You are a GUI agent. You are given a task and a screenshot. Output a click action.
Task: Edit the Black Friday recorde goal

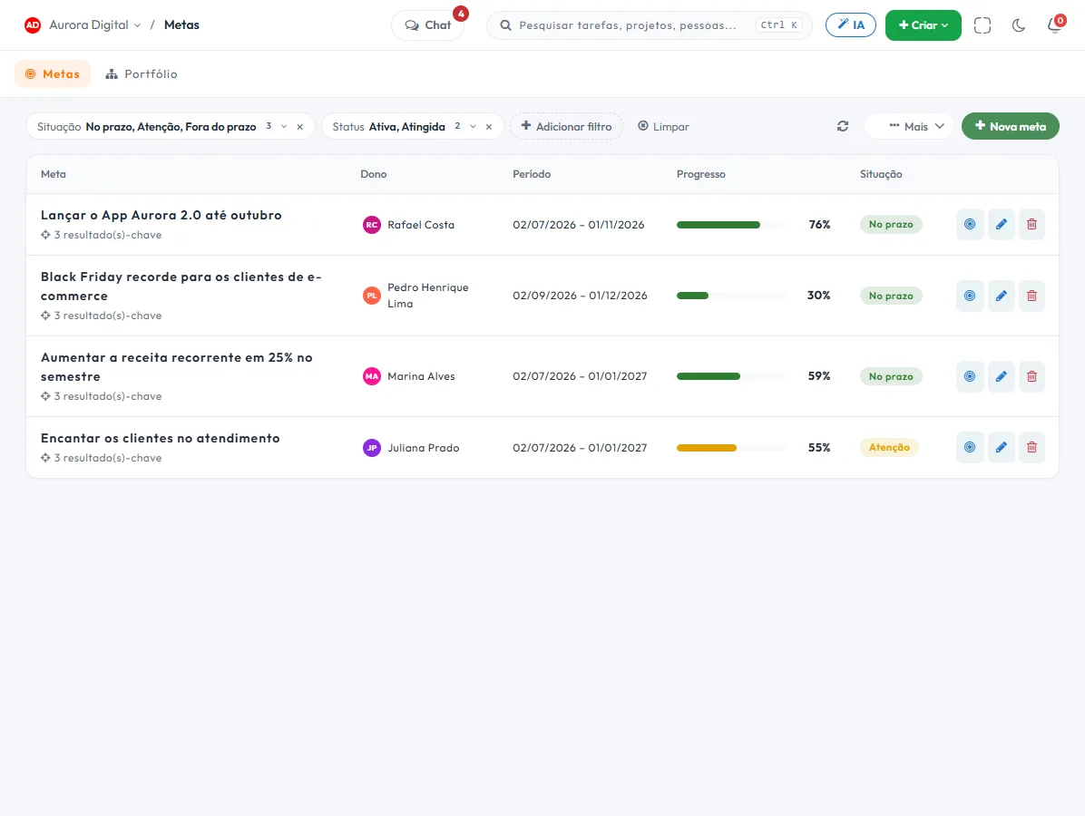coord(1002,296)
